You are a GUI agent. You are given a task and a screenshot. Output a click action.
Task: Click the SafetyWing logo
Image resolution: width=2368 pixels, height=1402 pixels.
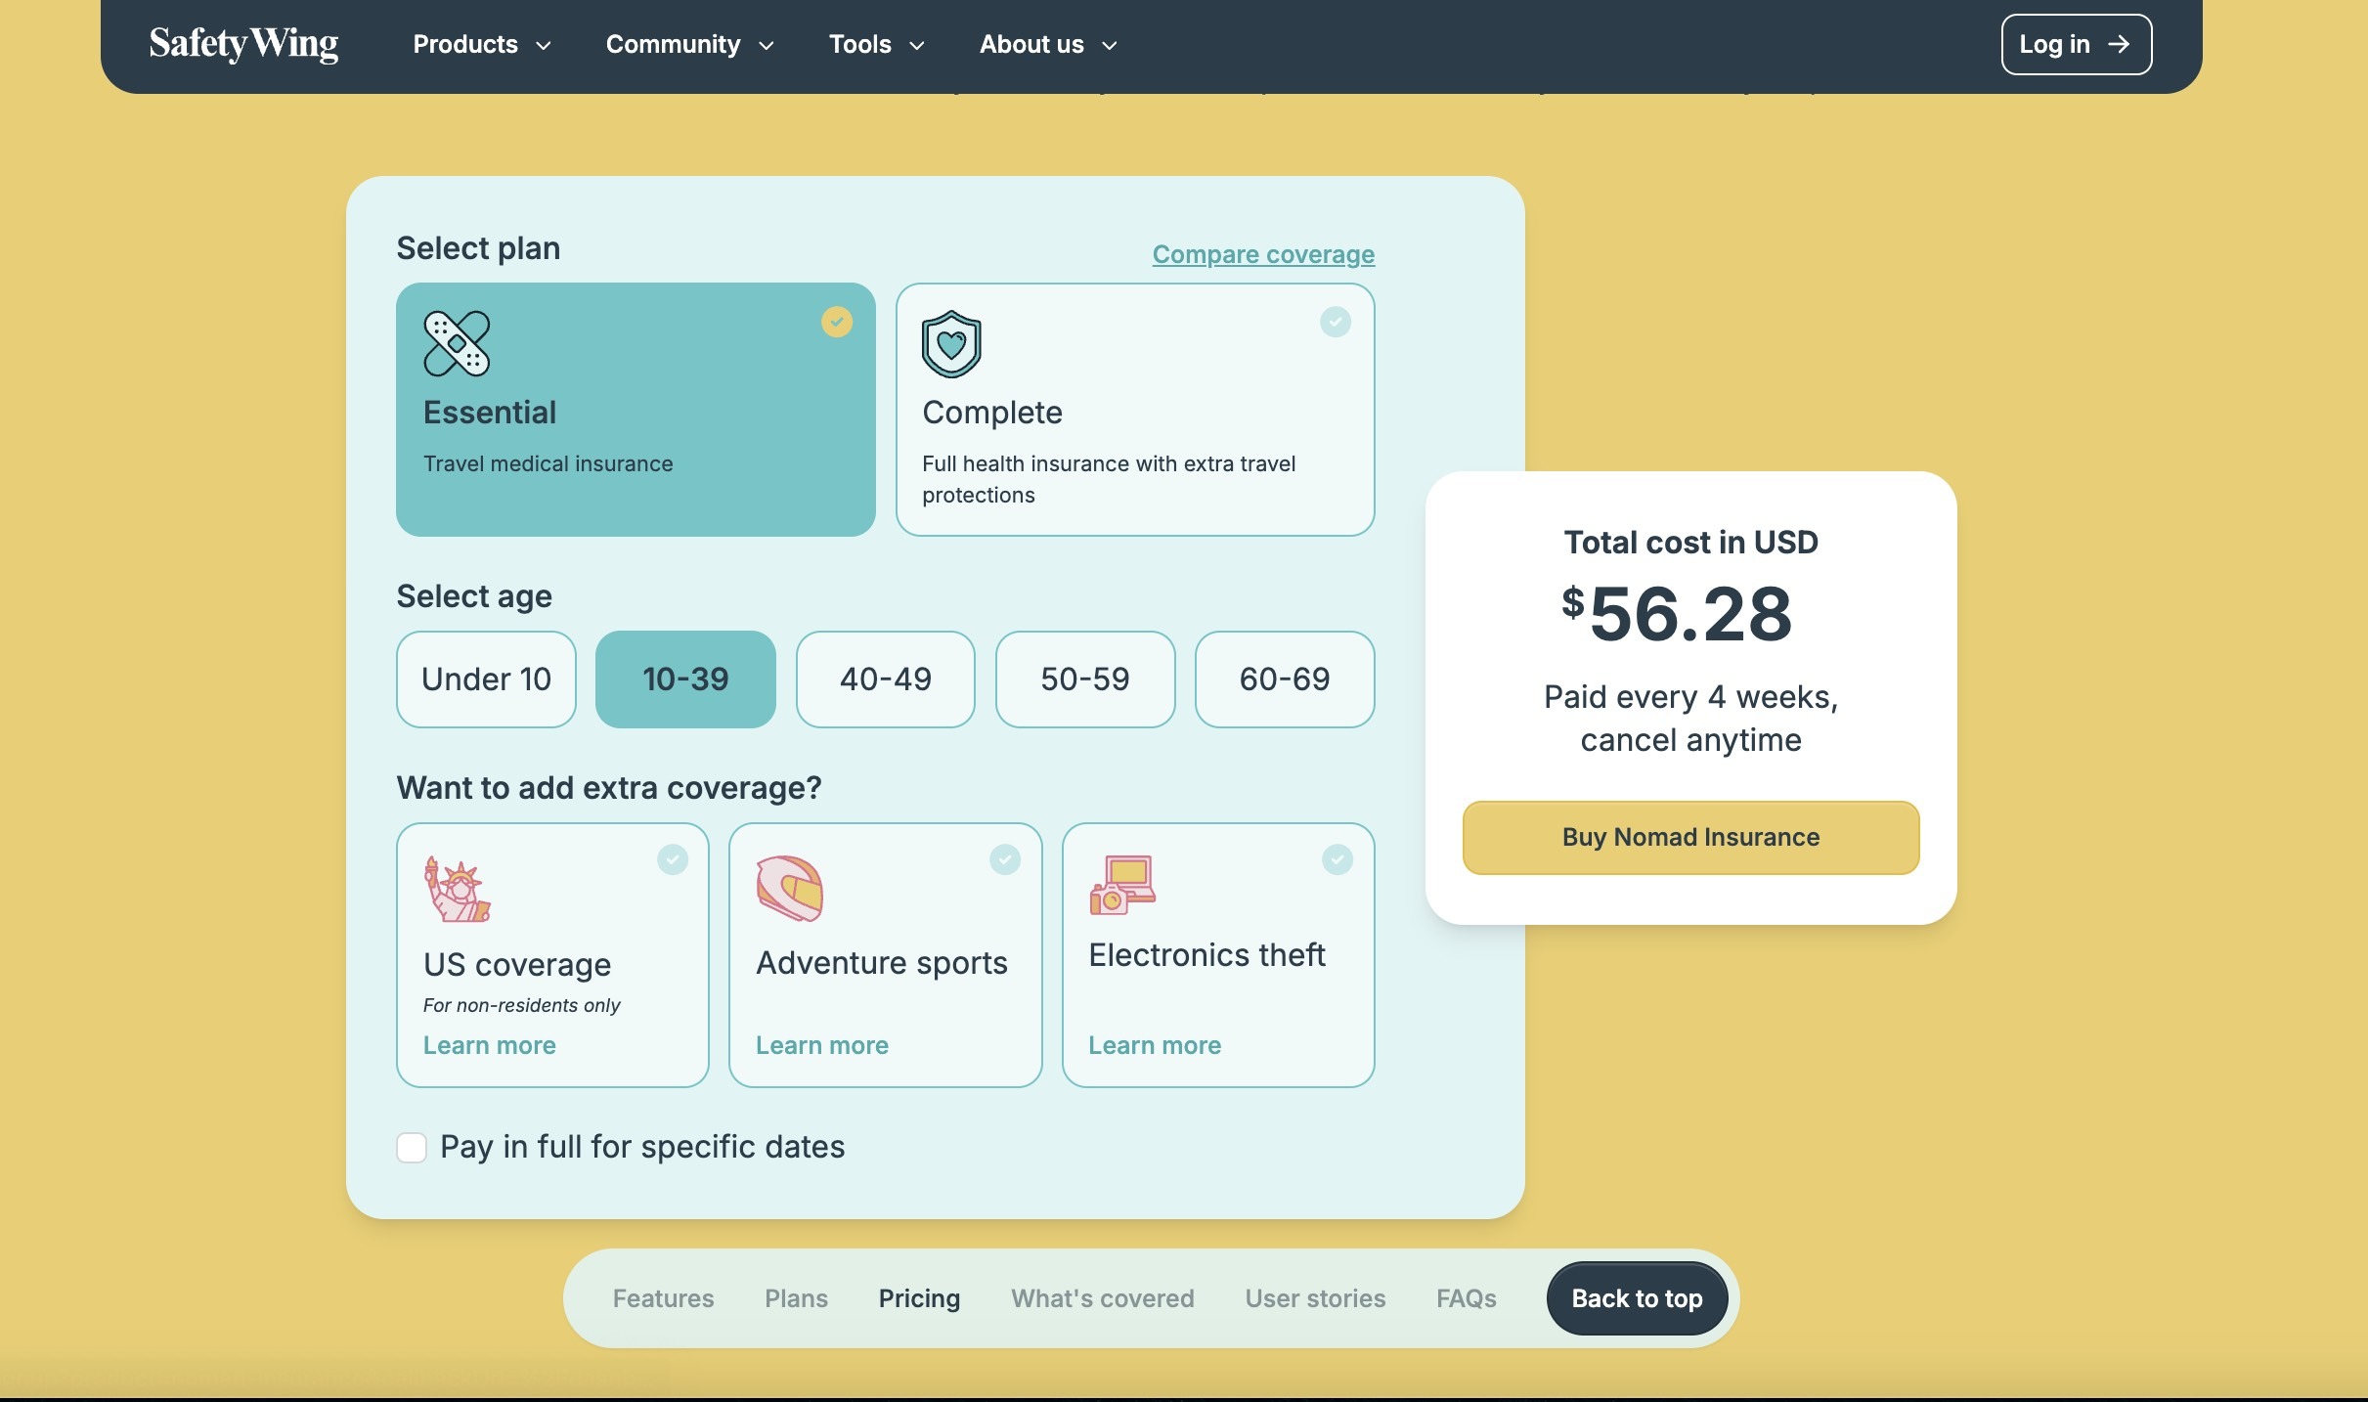point(243,44)
